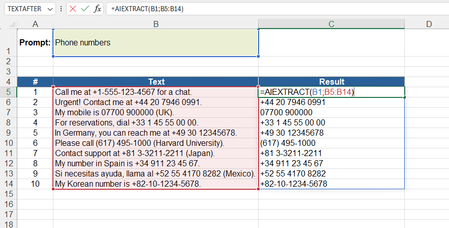Click inside the TEXTAFTER name box
This screenshot has width=449, height=228.
tap(23, 9)
